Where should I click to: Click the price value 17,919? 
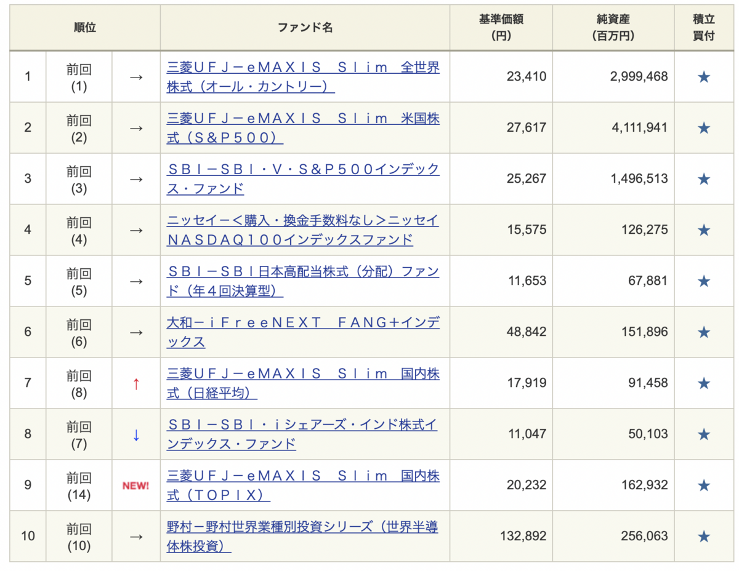pos(527,383)
